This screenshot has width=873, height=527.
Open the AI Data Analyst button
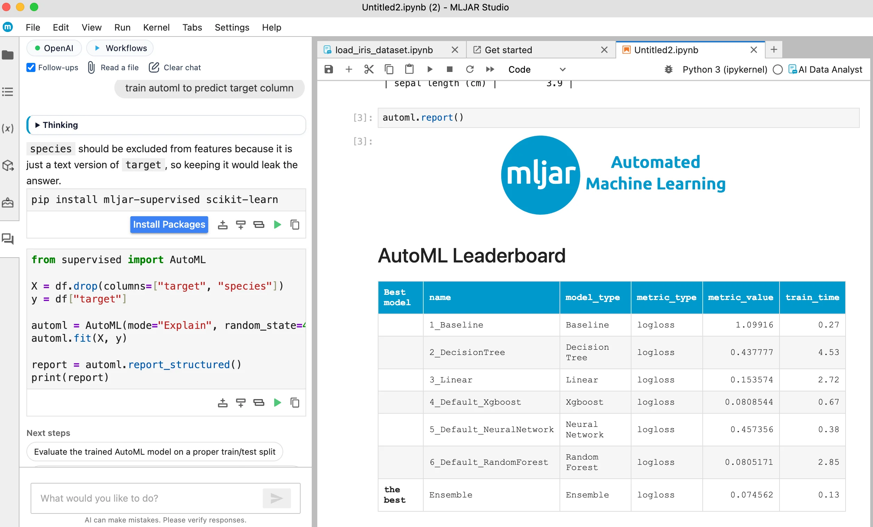tap(825, 70)
